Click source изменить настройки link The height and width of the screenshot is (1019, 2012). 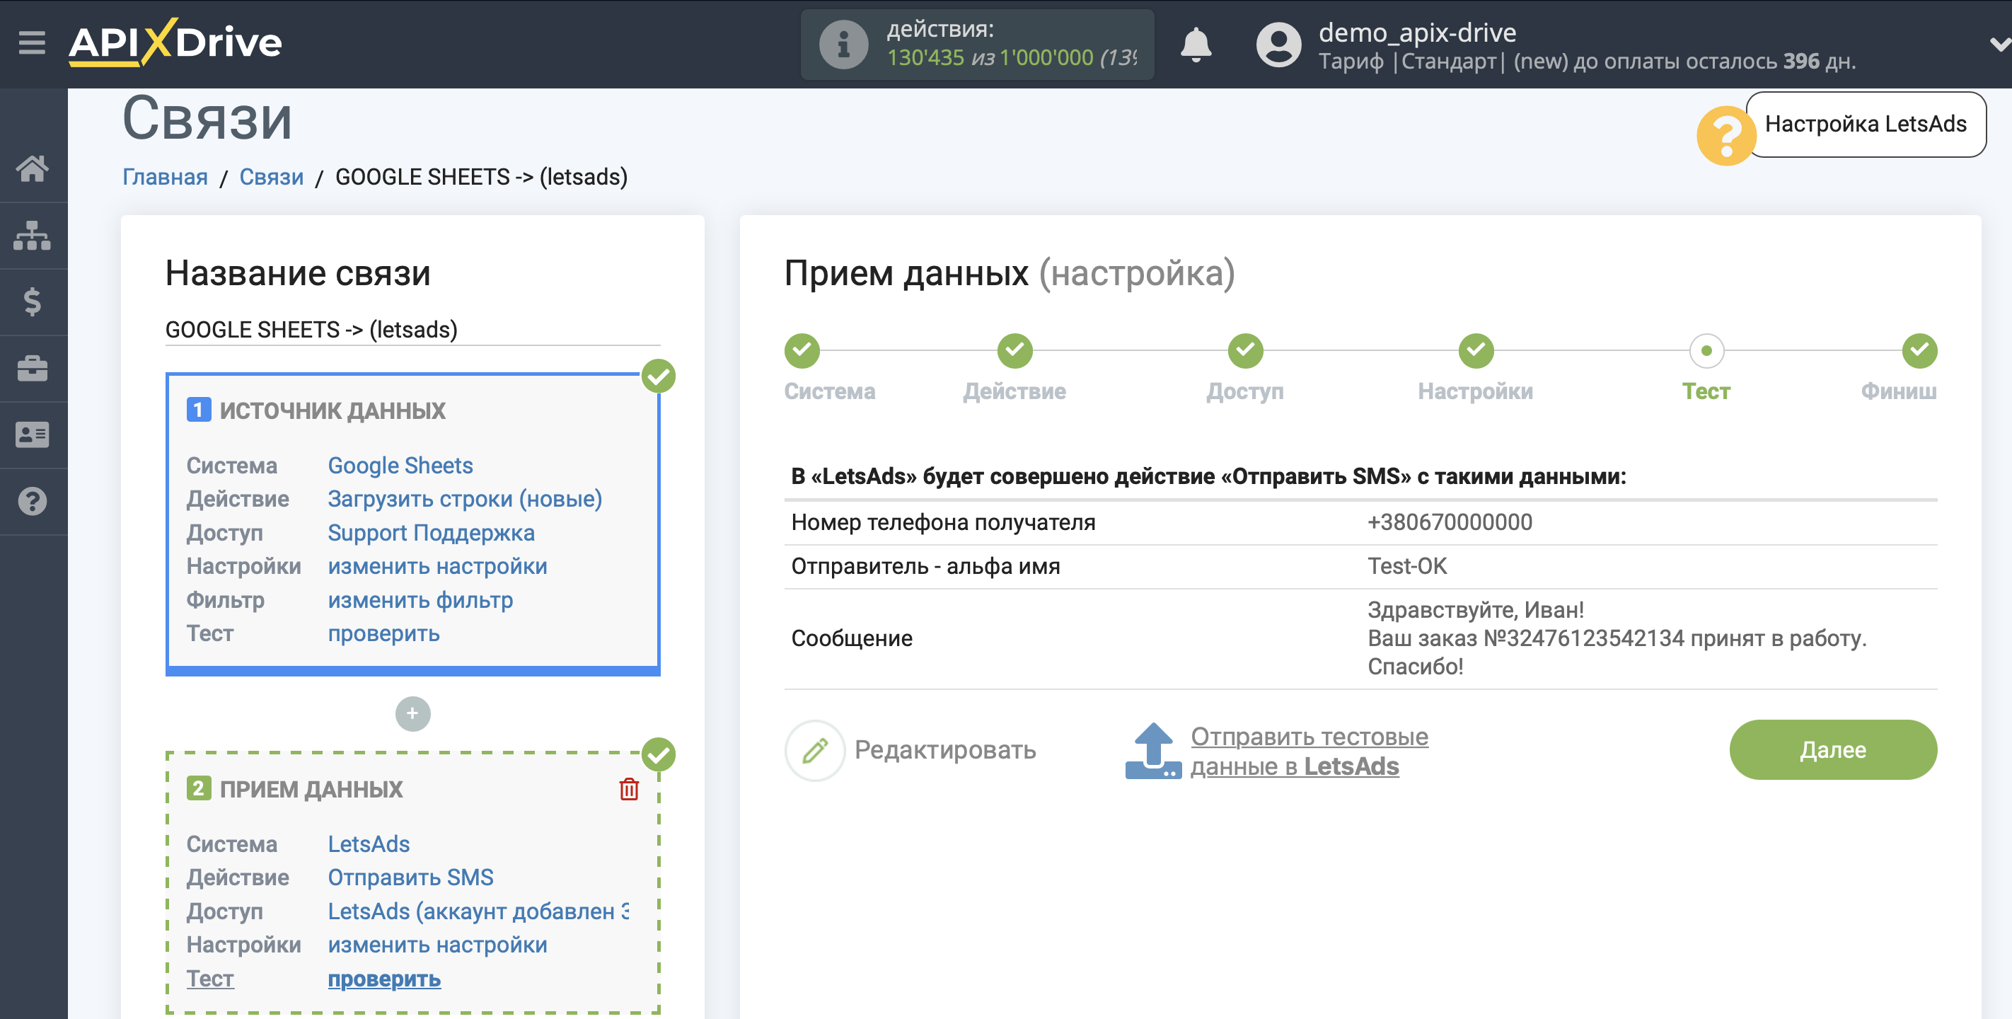437,566
